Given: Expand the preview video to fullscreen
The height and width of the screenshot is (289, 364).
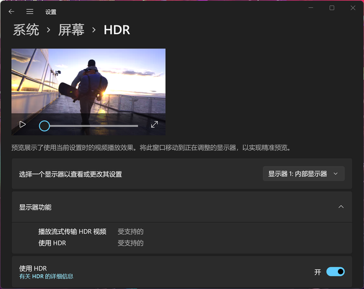Looking at the screenshot, I should point(154,124).
